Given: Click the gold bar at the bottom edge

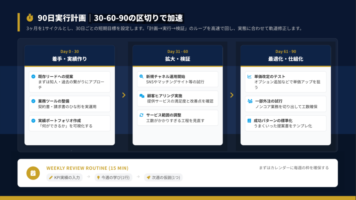Looking at the screenshot, I should pos(178,198).
